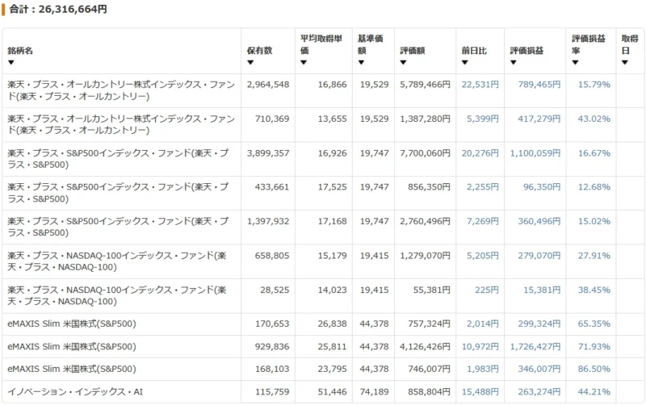The width and height of the screenshot is (646, 405).
Task: Click valuation 55,381円
Action: click(x=431, y=290)
